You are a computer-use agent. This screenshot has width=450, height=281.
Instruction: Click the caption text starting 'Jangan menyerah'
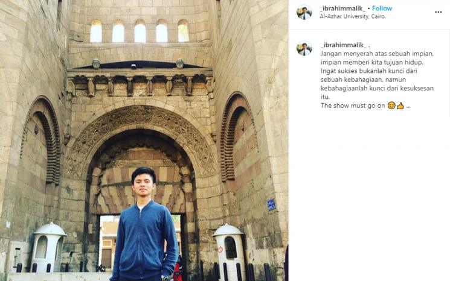click(377, 75)
